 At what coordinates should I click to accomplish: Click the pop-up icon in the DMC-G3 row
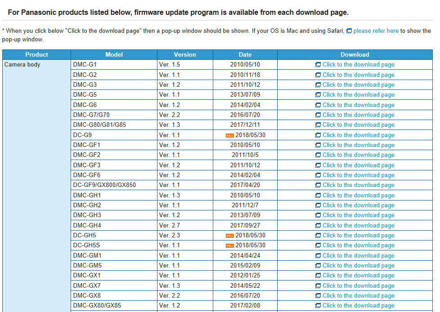318,85
